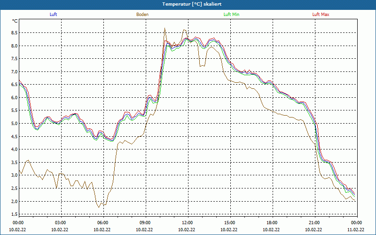This screenshot has width=376, height=235.
Task: Select the 09:00 time axis marker
Action: [145, 223]
